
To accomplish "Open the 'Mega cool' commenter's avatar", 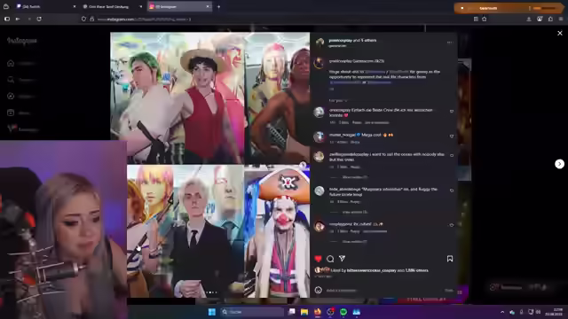I will point(319,136).
